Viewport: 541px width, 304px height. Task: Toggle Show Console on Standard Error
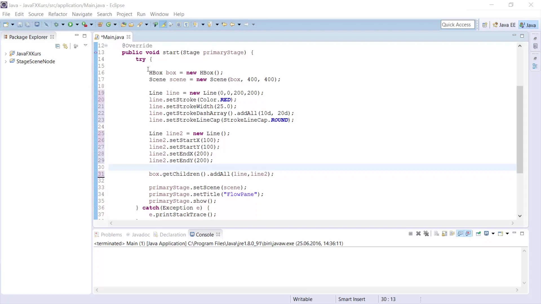click(x=468, y=234)
